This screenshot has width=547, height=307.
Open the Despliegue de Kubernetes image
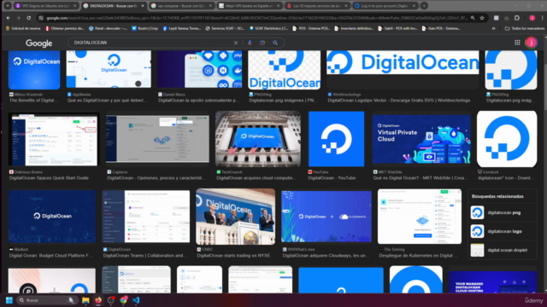point(420,217)
